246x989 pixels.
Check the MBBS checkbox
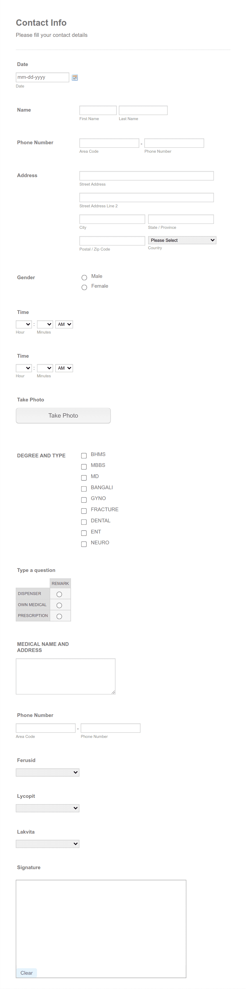tap(84, 466)
